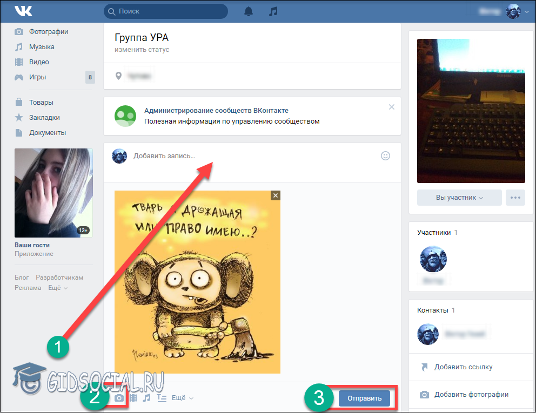The image size is (536, 413).
Task: Open Фотографии in the left sidebar
Action: click(x=48, y=32)
